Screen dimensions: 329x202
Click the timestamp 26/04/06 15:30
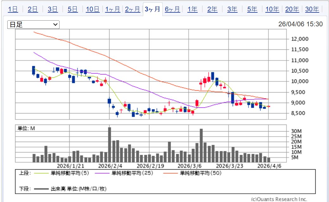pyautogui.click(x=301, y=24)
